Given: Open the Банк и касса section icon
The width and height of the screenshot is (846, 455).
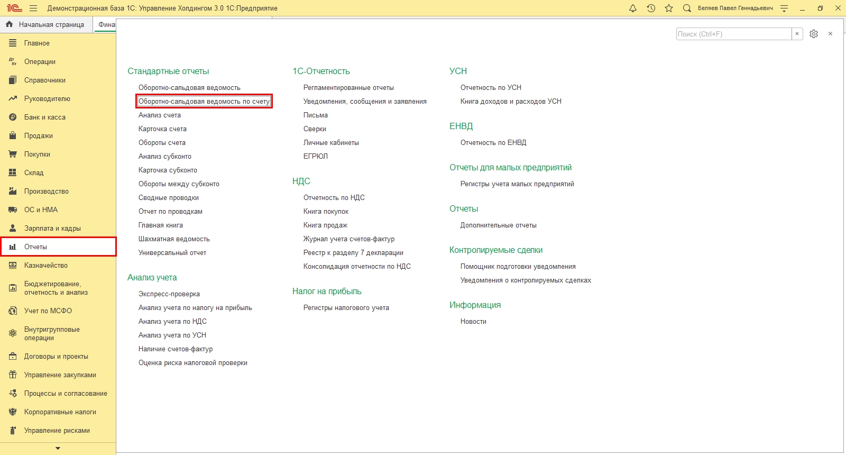Looking at the screenshot, I should [x=13, y=117].
